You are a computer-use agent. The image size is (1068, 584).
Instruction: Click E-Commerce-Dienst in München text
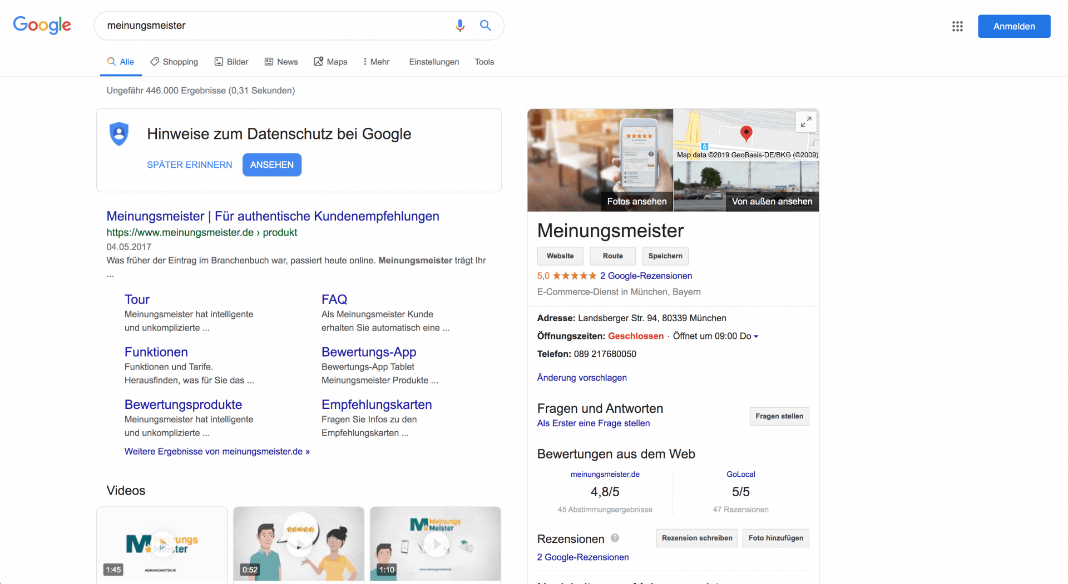point(619,292)
